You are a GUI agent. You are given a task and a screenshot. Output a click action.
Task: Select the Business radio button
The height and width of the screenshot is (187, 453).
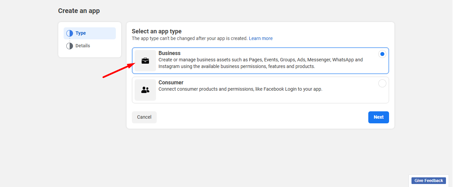[382, 54]
